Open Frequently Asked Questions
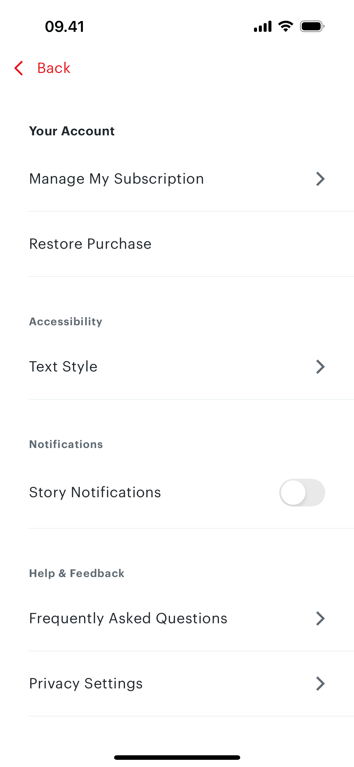The height and width of the screenshot is (767, 354). (128, 618)
